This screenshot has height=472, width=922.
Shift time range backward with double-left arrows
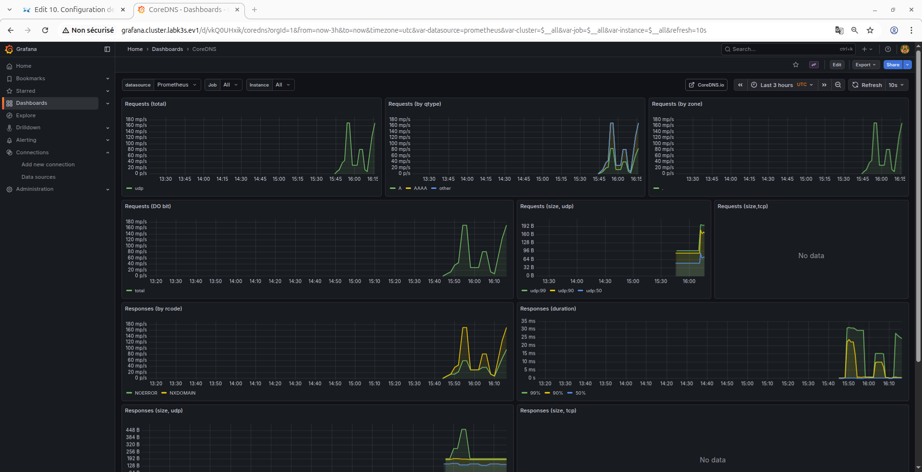click(740, 85)
